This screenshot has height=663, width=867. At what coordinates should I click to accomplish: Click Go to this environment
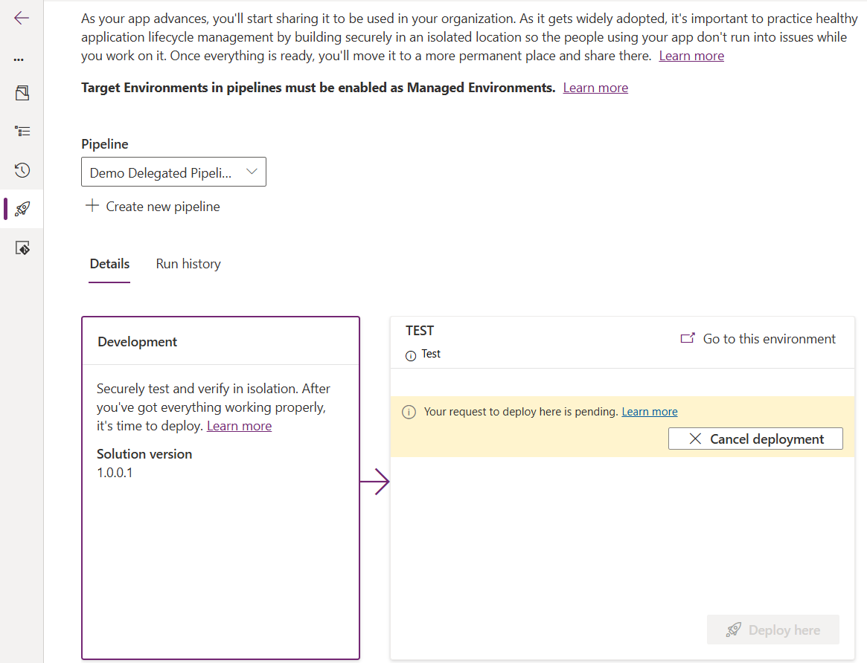(758, 339)
